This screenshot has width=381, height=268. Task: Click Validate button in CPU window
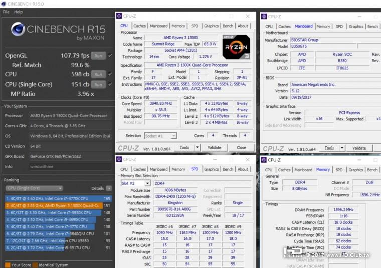point(215,148)
